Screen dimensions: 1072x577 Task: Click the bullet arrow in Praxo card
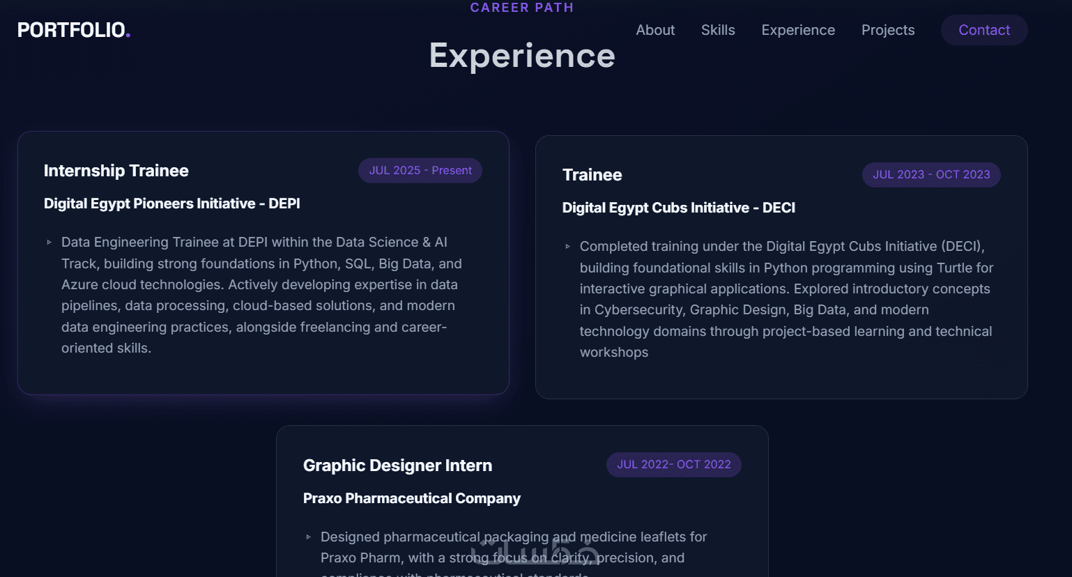(x=309, y=537)
